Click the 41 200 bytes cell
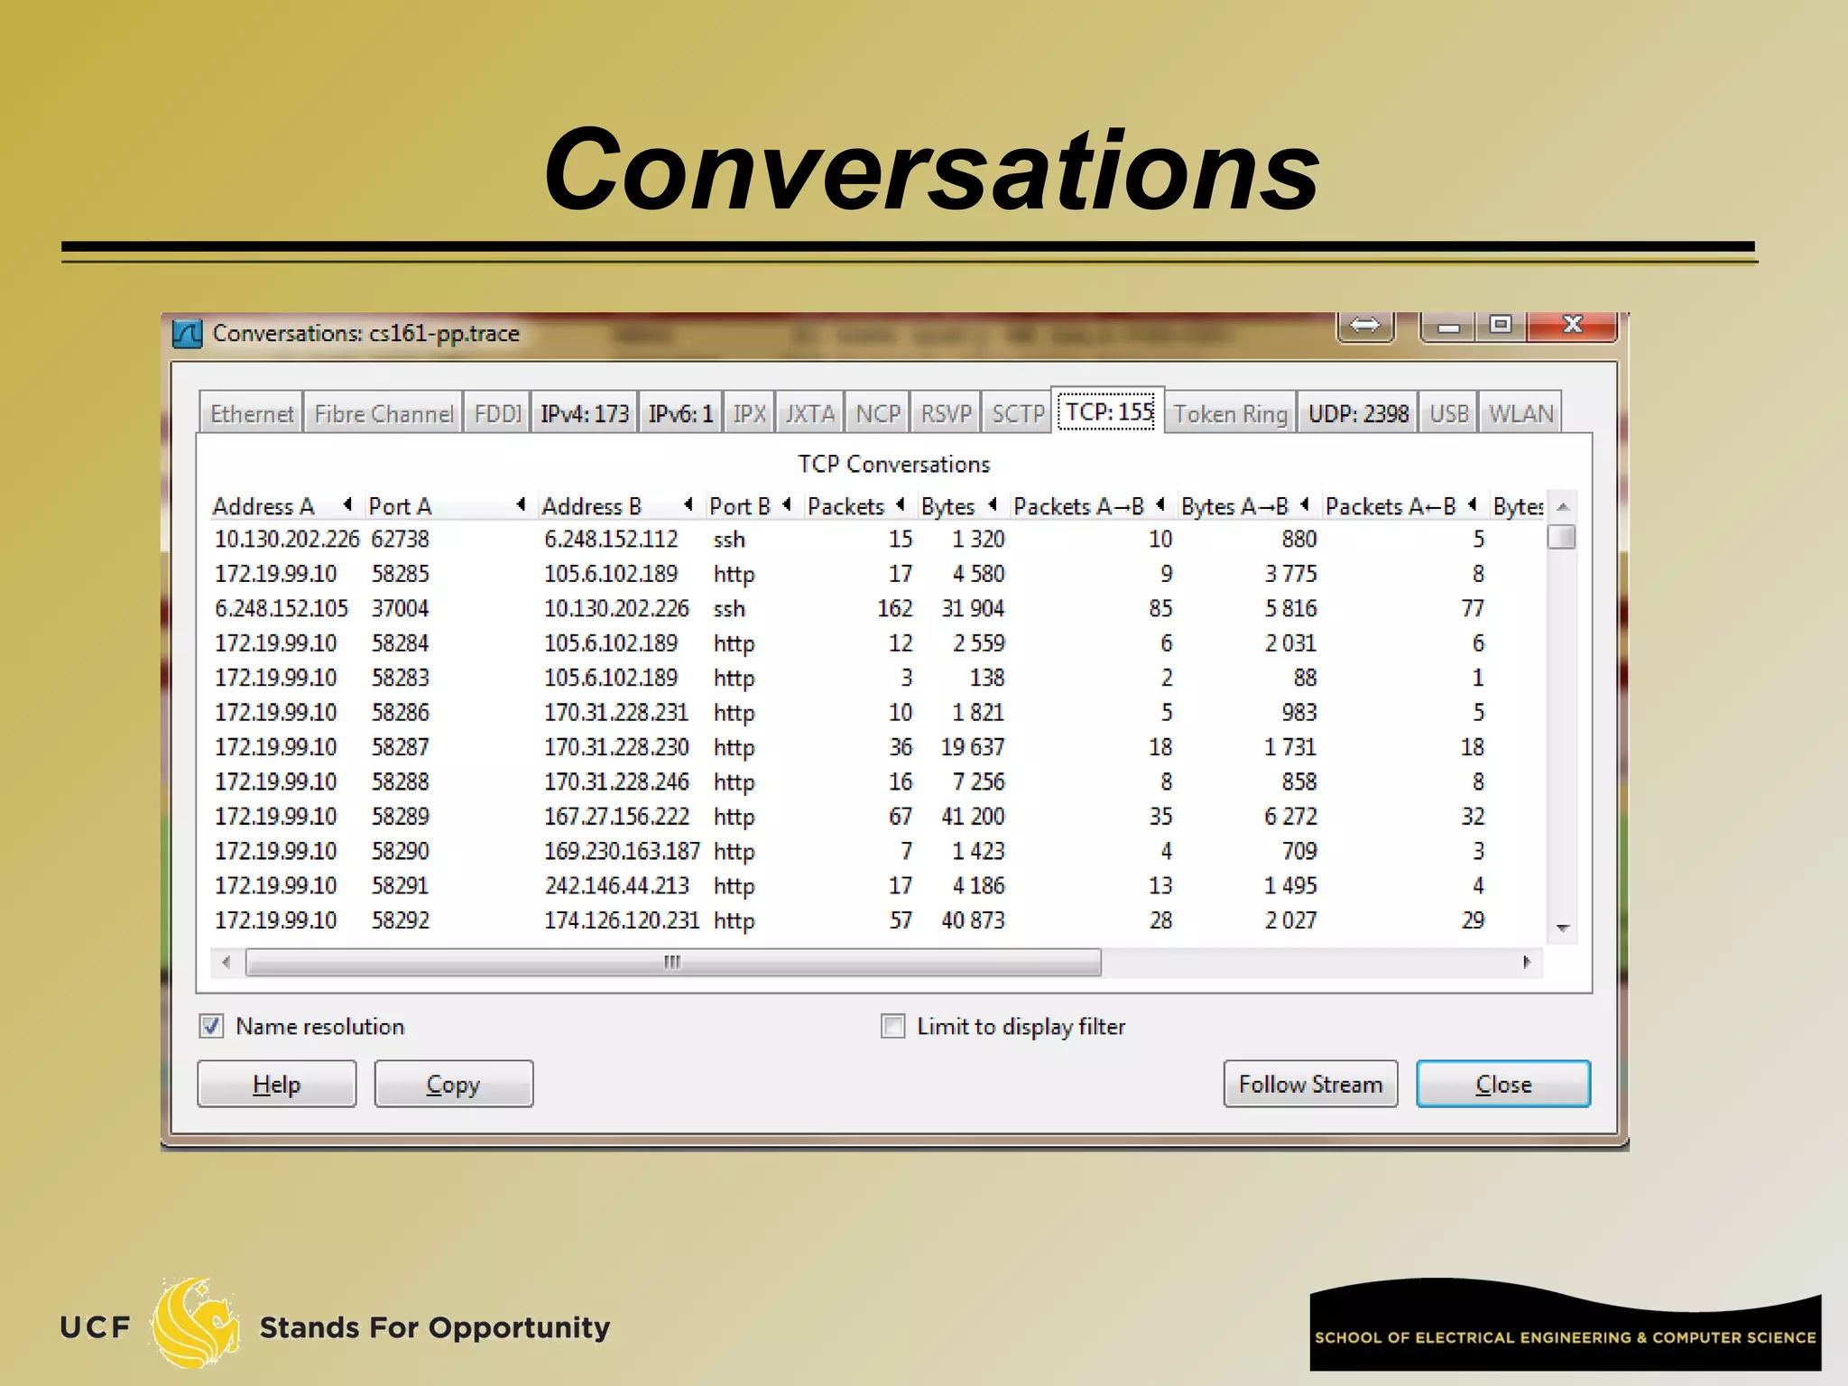1848x1386 pixels. tap(973, 817)
